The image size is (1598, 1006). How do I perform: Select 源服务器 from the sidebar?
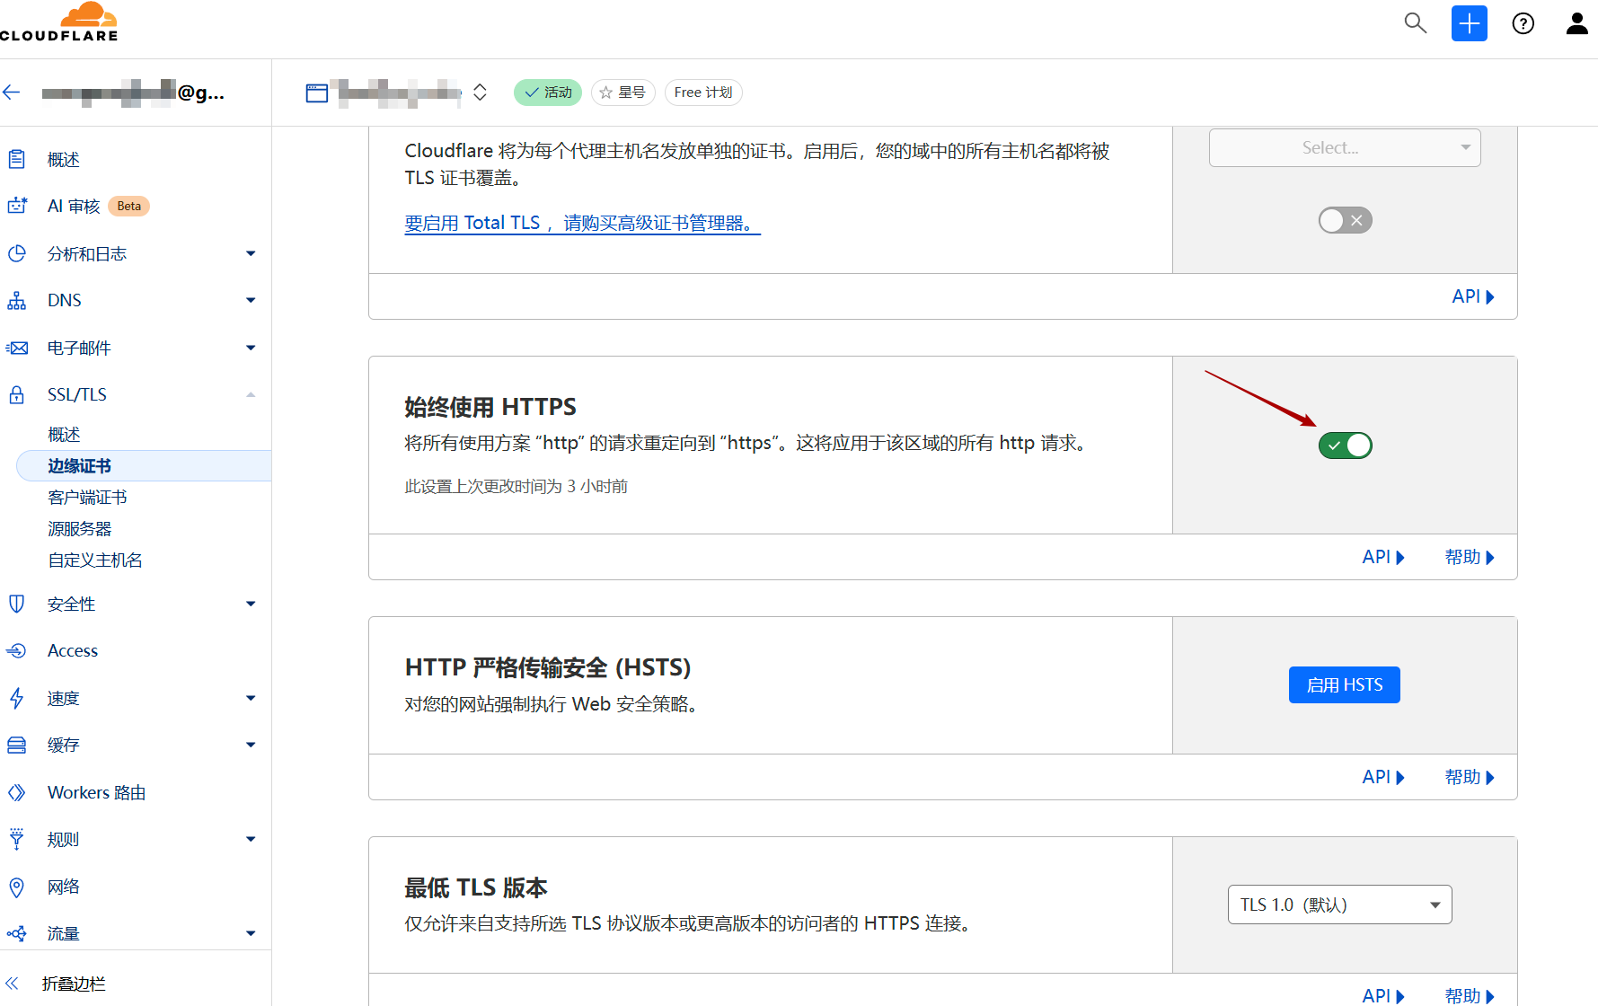(x=80, y=529)
